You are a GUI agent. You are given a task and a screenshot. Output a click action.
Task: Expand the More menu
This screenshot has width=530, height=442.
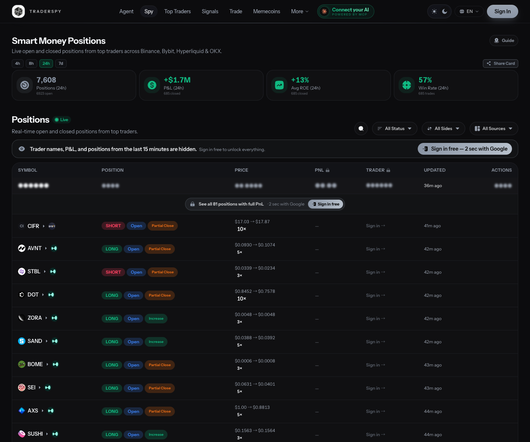coord(300,11)
